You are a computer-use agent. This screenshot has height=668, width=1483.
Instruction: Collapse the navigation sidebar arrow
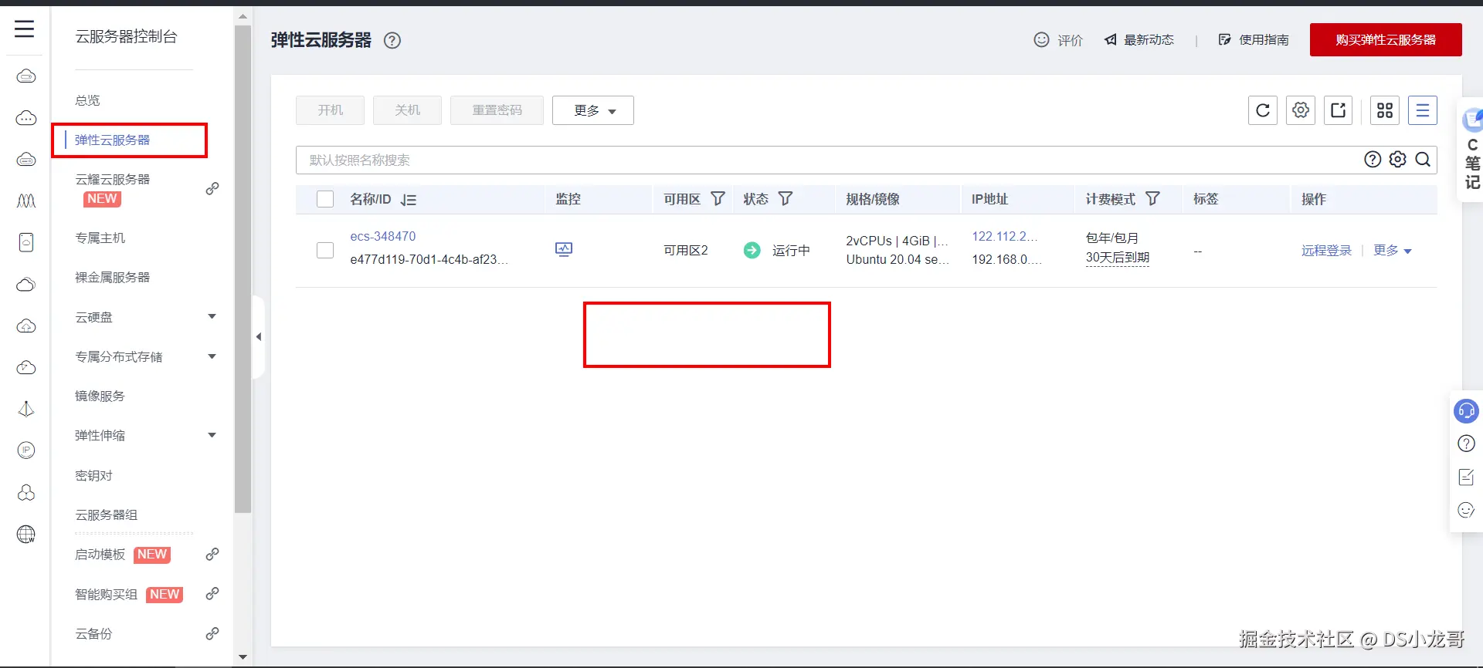point(259,336)
